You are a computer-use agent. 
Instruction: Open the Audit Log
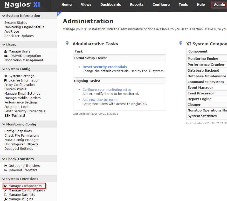point(12,32)
